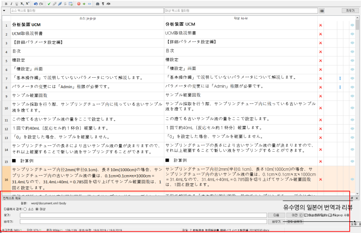Click 'word/document.xml::body' path text
This screenshot has width=361, height=233.
[49, 203]
